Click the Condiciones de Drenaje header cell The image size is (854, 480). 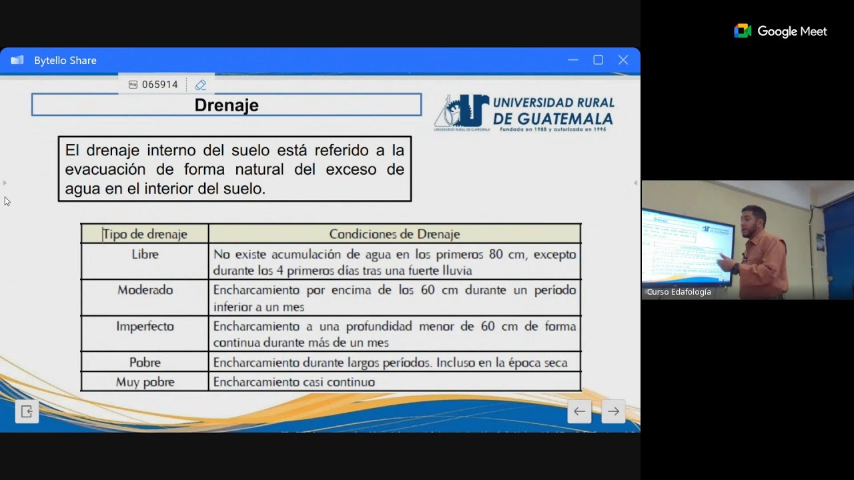394,234
